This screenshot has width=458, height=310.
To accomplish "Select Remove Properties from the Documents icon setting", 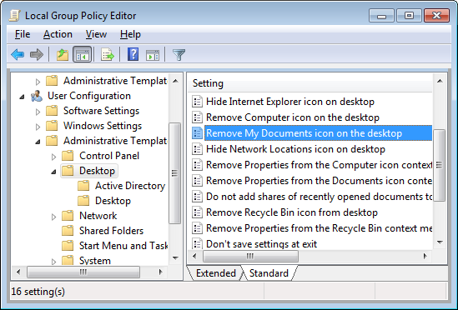I will click(x=319, y=181).
